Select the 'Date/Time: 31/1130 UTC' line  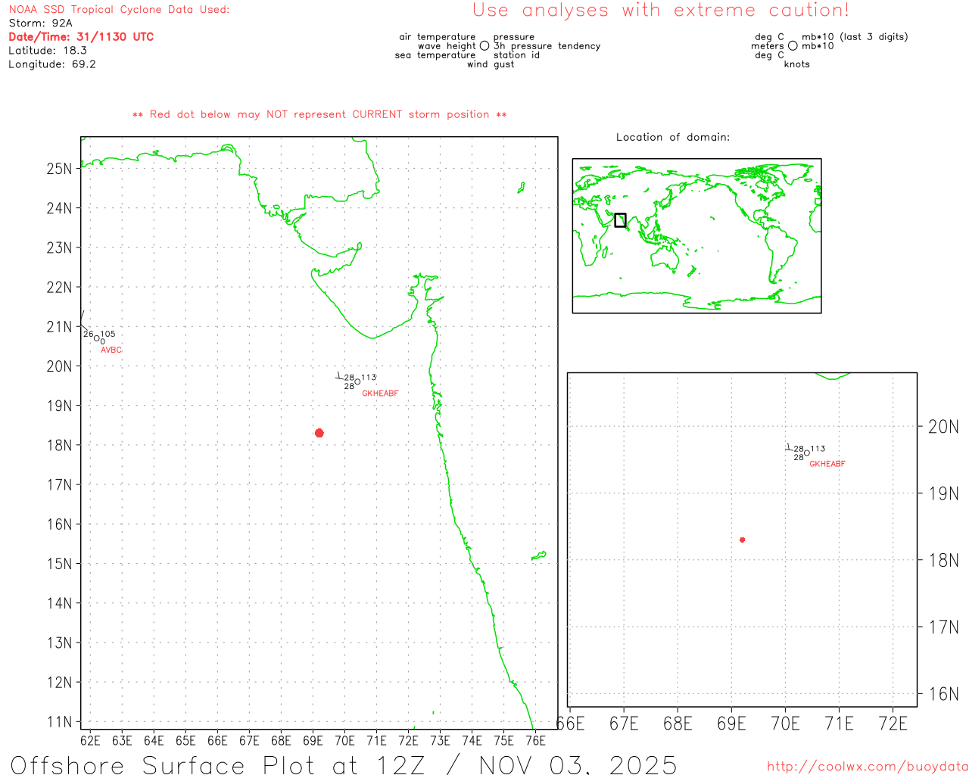point(81,37)
